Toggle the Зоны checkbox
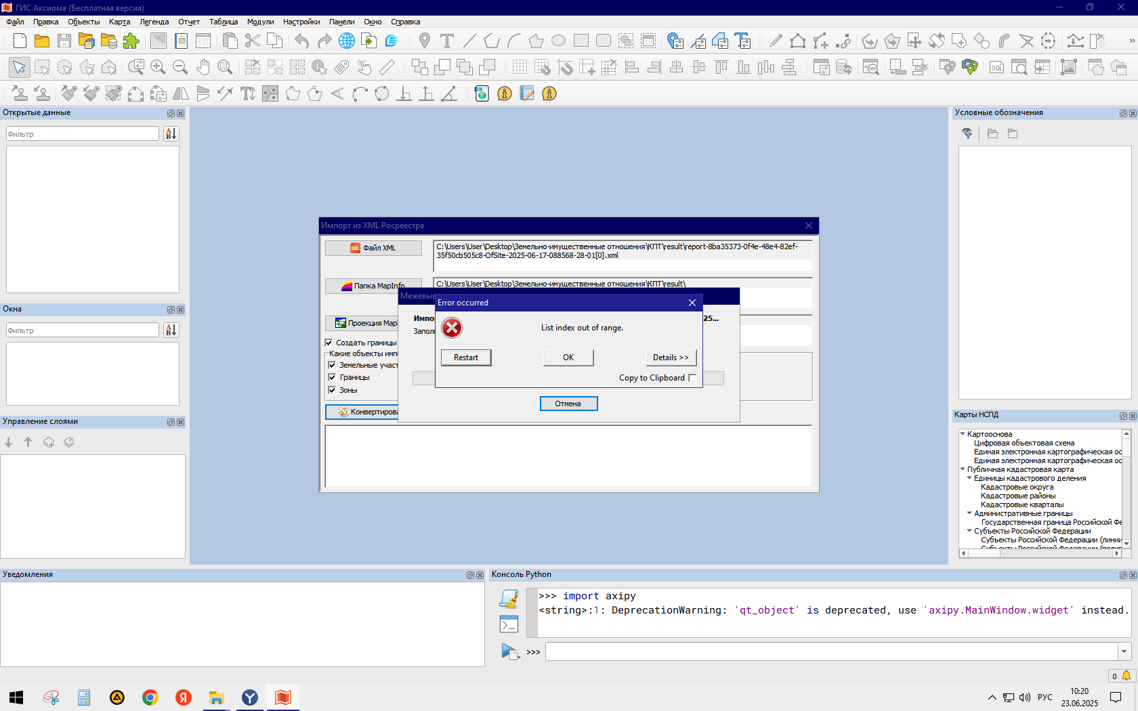This screenshot has width=1138, height=711. (332, 390)
